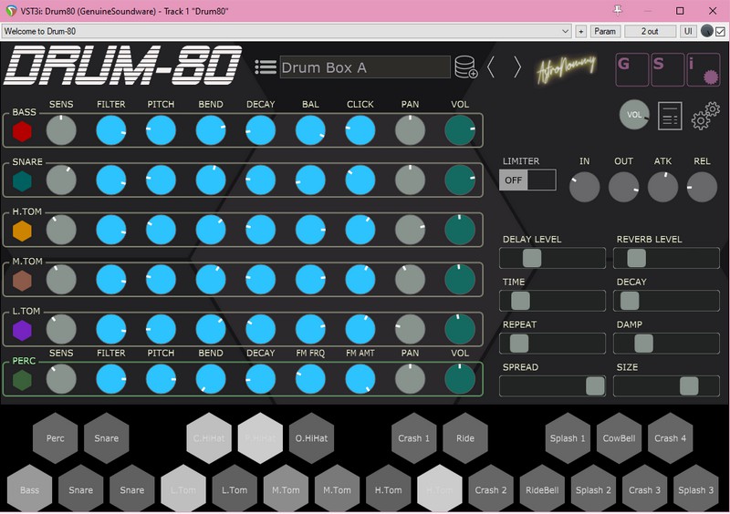730x514 pixels.
Task: Hit the Perc pad
Action: (55, 438)
